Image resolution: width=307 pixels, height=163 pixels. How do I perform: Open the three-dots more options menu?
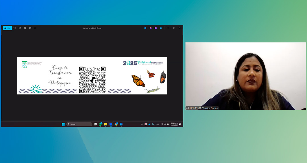(x=36, y=28)
